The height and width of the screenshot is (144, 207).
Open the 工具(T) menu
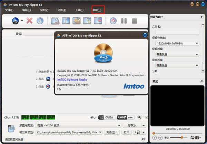click(x=79, y=10)
